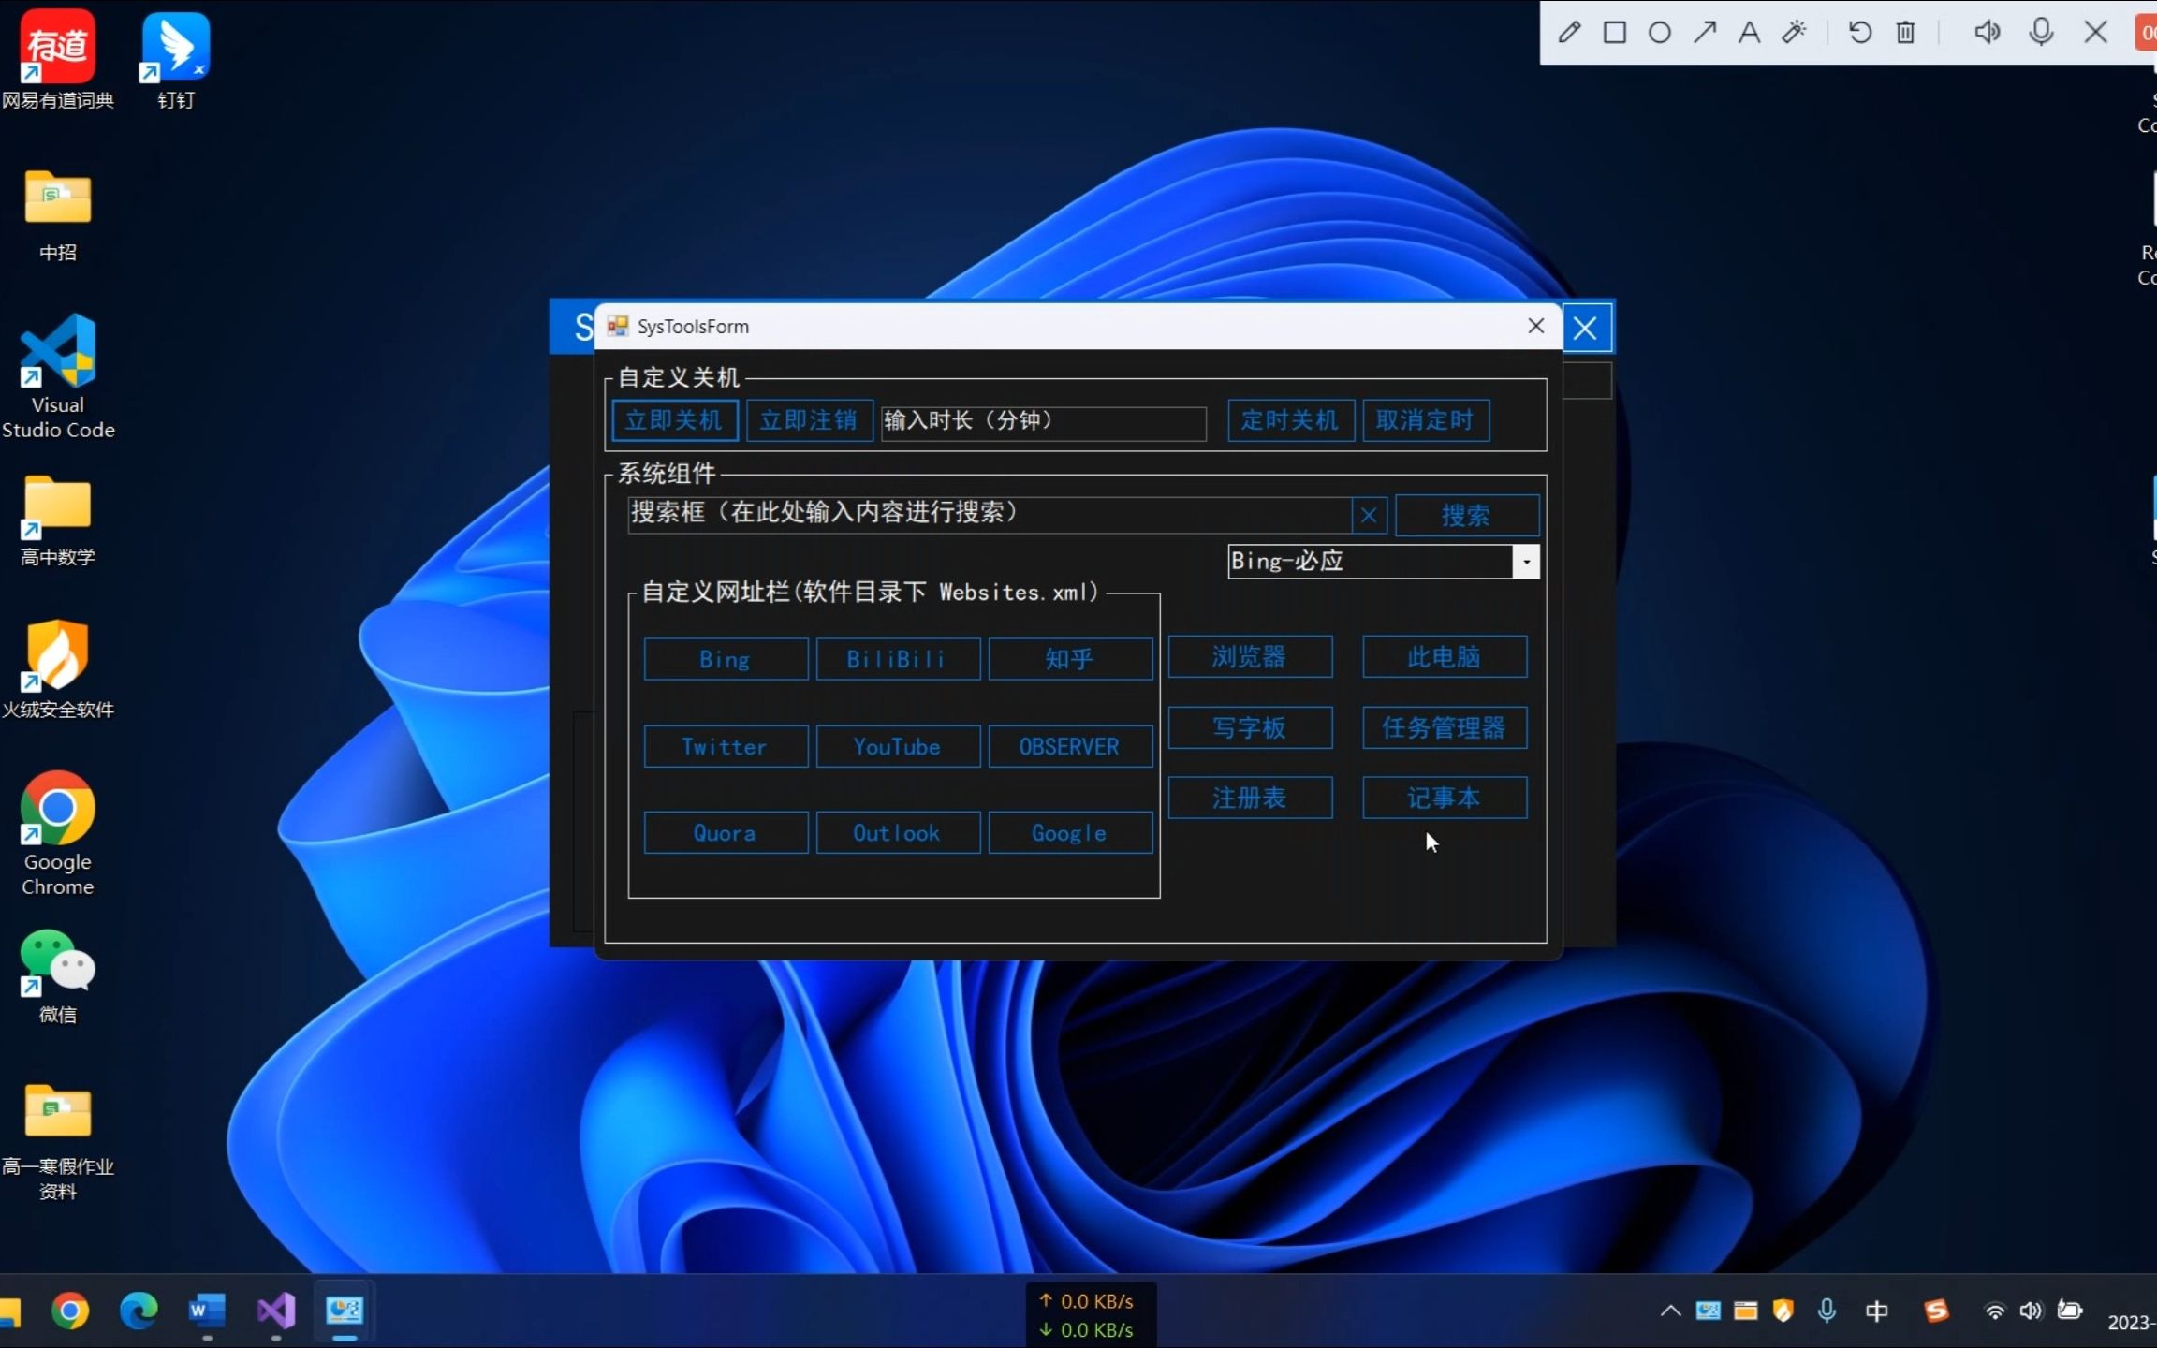Open Google Chrome desktop shortcut
Screen dimensions: 2157x1348
57,833
